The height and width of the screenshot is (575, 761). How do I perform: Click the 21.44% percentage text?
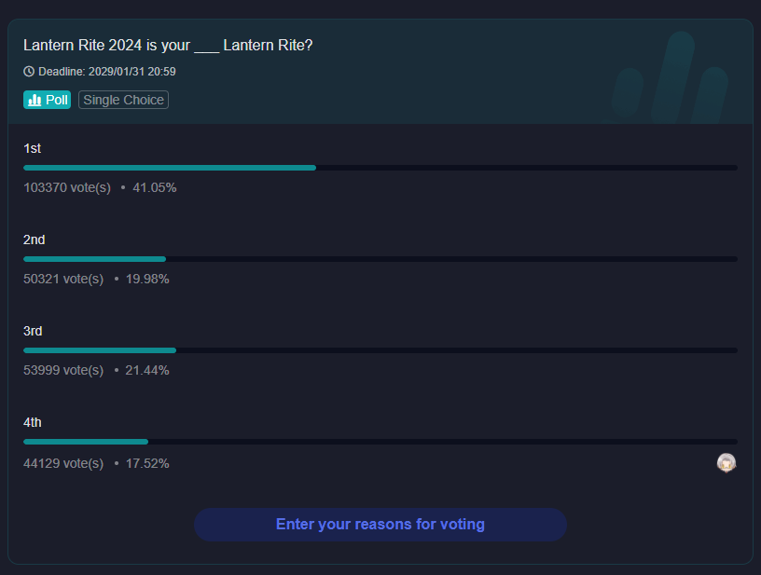[x=147, y=370]
